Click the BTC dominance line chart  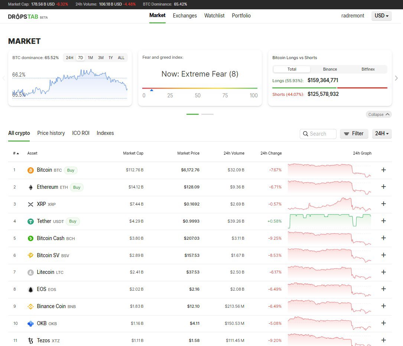70,84
